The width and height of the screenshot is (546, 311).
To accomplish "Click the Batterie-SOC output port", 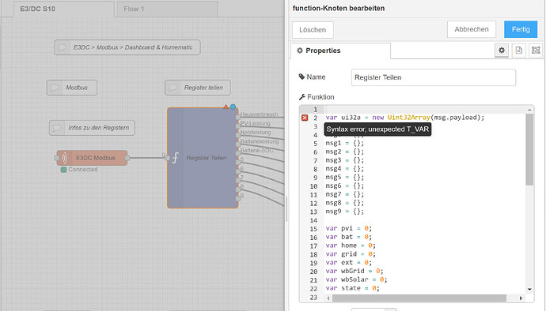I will (x=238, y=154).
